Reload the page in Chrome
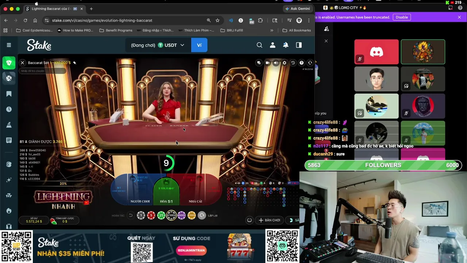Screen dimensions: 467x263 pyautogui.click(x=25, y=20)
